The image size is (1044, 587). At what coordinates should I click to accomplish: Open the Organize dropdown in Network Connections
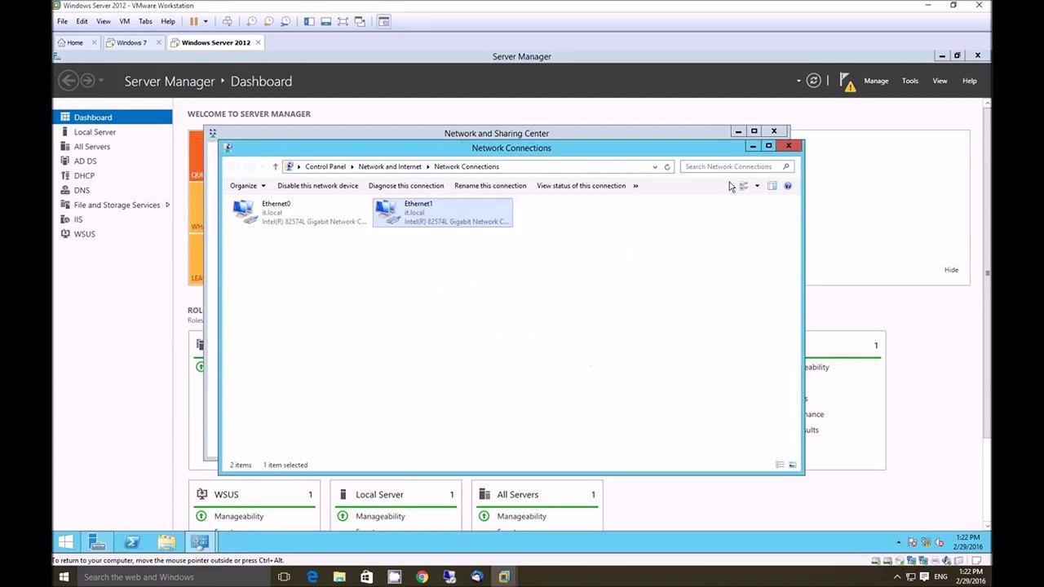pyautogui.click(x=247, y=186)
